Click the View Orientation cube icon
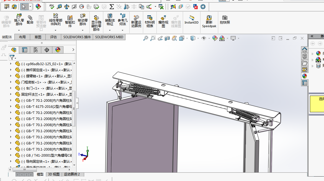This screenshot has height=181, width=324. pos(182,38)
